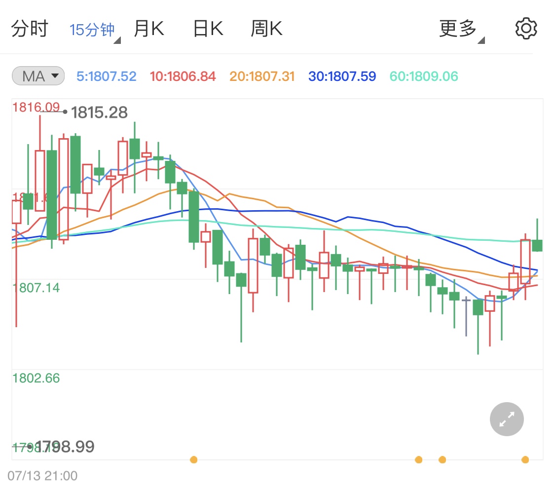Switch to the 日K tab
This screenshot has height=487, width=555.
pos(208,29)
